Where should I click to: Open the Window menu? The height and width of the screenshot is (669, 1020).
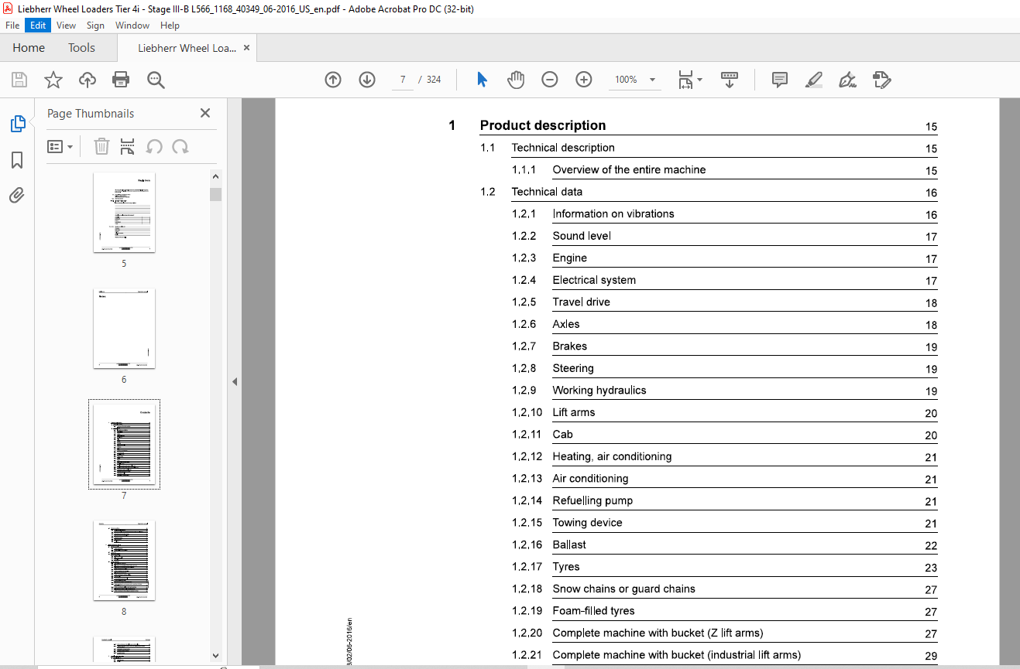(132, 26)
